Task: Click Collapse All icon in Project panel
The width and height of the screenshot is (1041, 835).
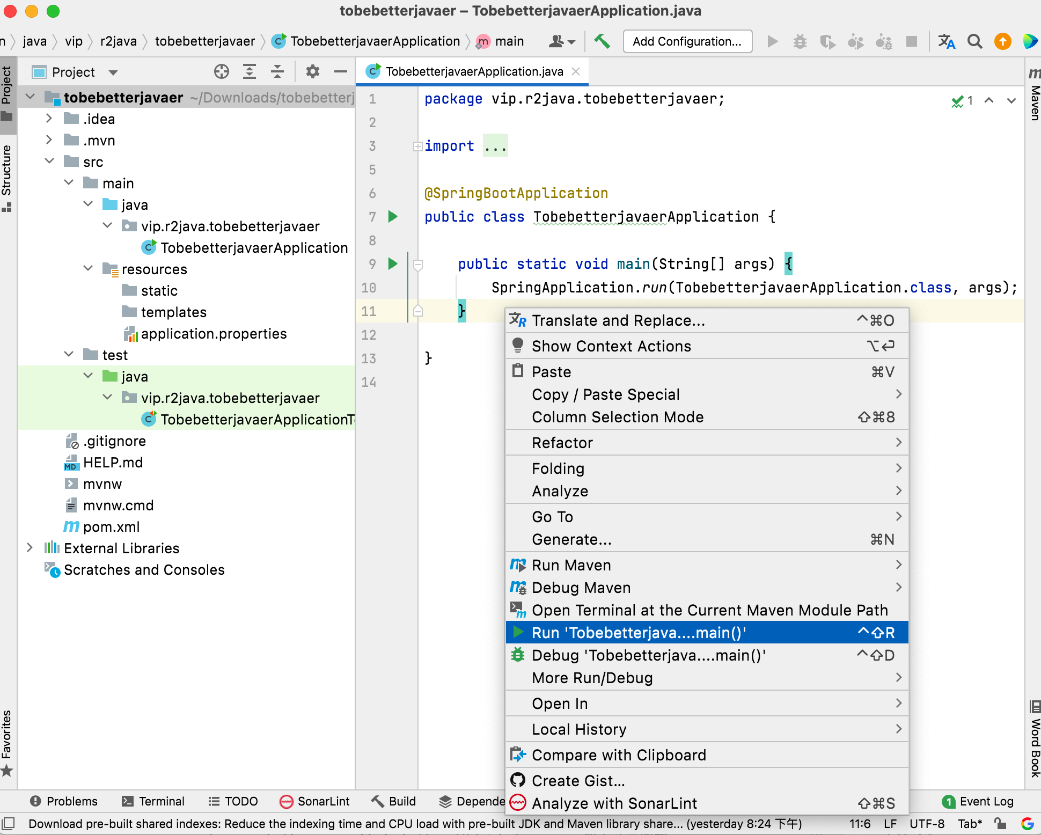Action: 277,71
